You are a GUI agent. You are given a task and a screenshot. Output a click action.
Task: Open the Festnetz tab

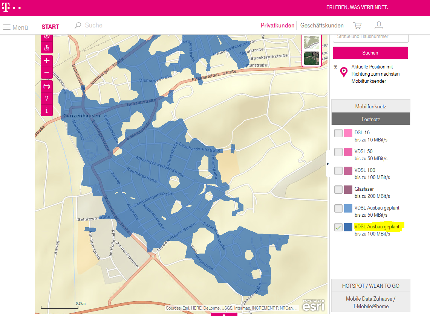(371, 119)
